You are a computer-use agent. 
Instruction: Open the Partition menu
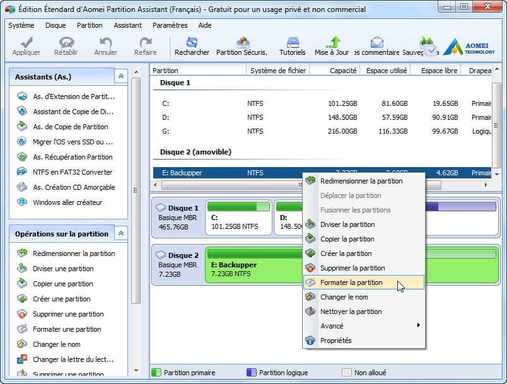(90, 25)
